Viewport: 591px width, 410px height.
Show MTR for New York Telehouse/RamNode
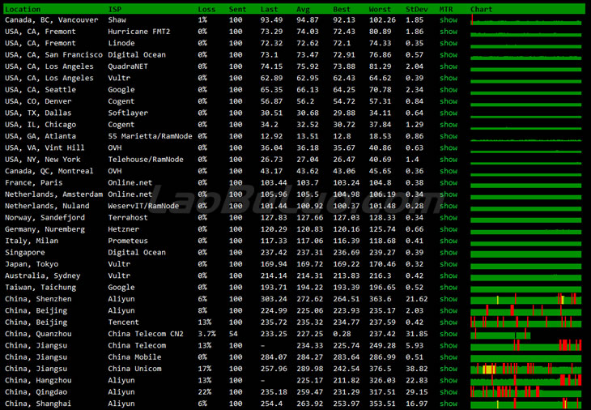pos(449,160)
